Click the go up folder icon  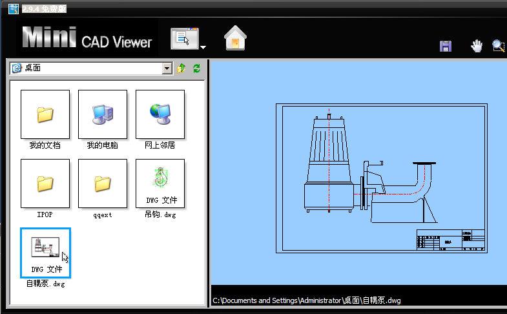point(181,68)
